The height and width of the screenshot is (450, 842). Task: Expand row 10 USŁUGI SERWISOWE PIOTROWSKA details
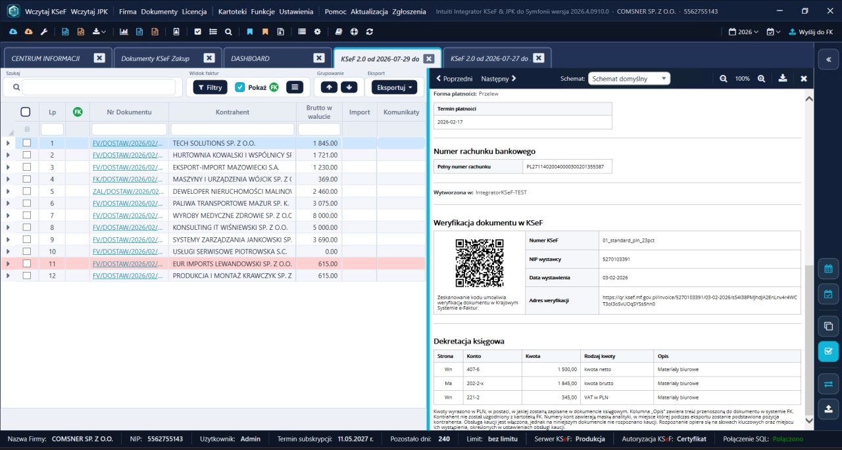click(8, 251)
